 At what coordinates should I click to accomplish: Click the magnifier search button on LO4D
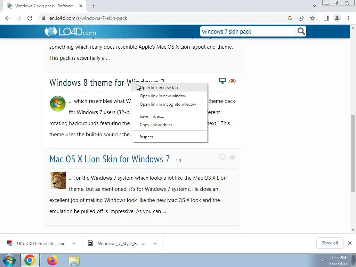pyautogui.click(x=301, y=31)
